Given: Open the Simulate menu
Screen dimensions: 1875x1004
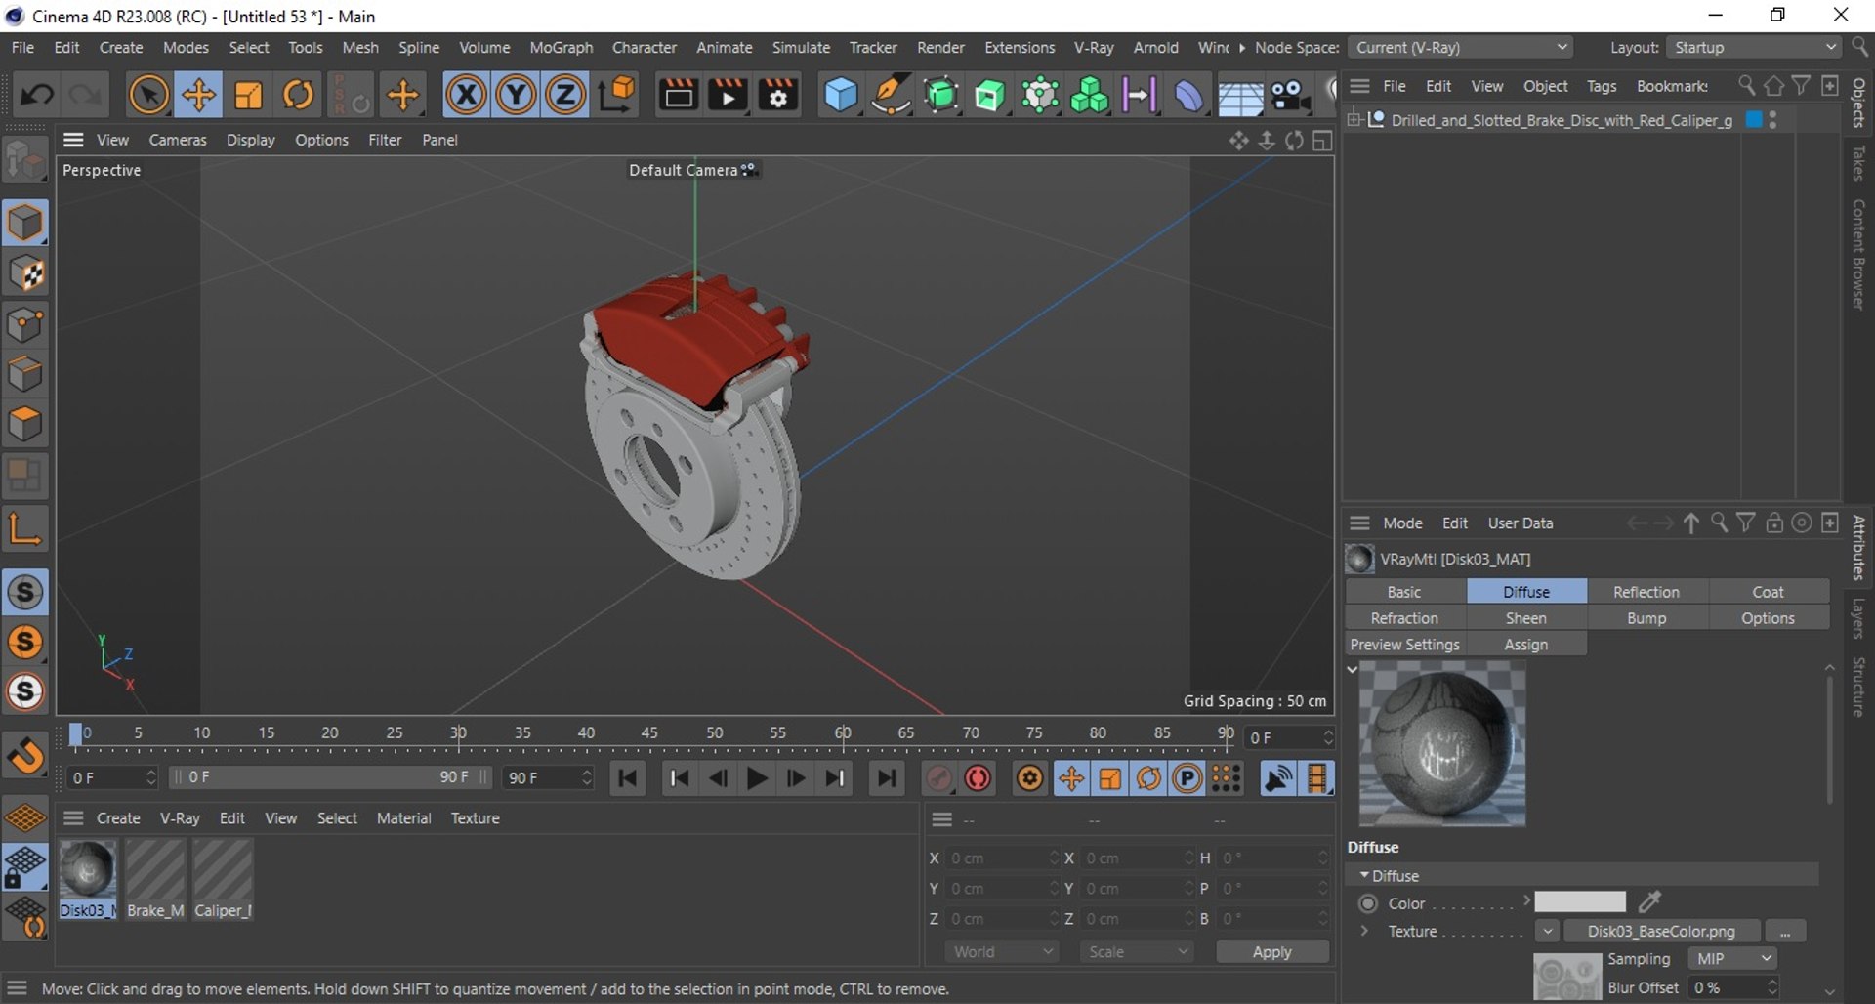Looking at the screenshot, I should 801,47.
